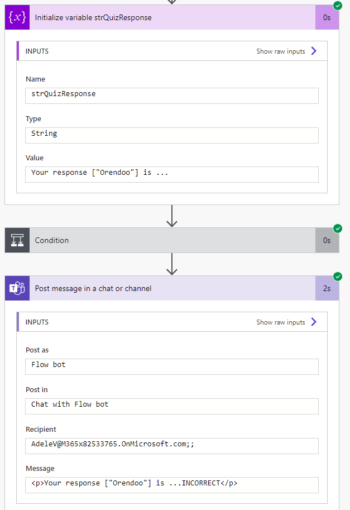Click Show raw inputs link in variable step
Image resolution: width=350 pixels, height=510 pixels.
pos(281,51)
